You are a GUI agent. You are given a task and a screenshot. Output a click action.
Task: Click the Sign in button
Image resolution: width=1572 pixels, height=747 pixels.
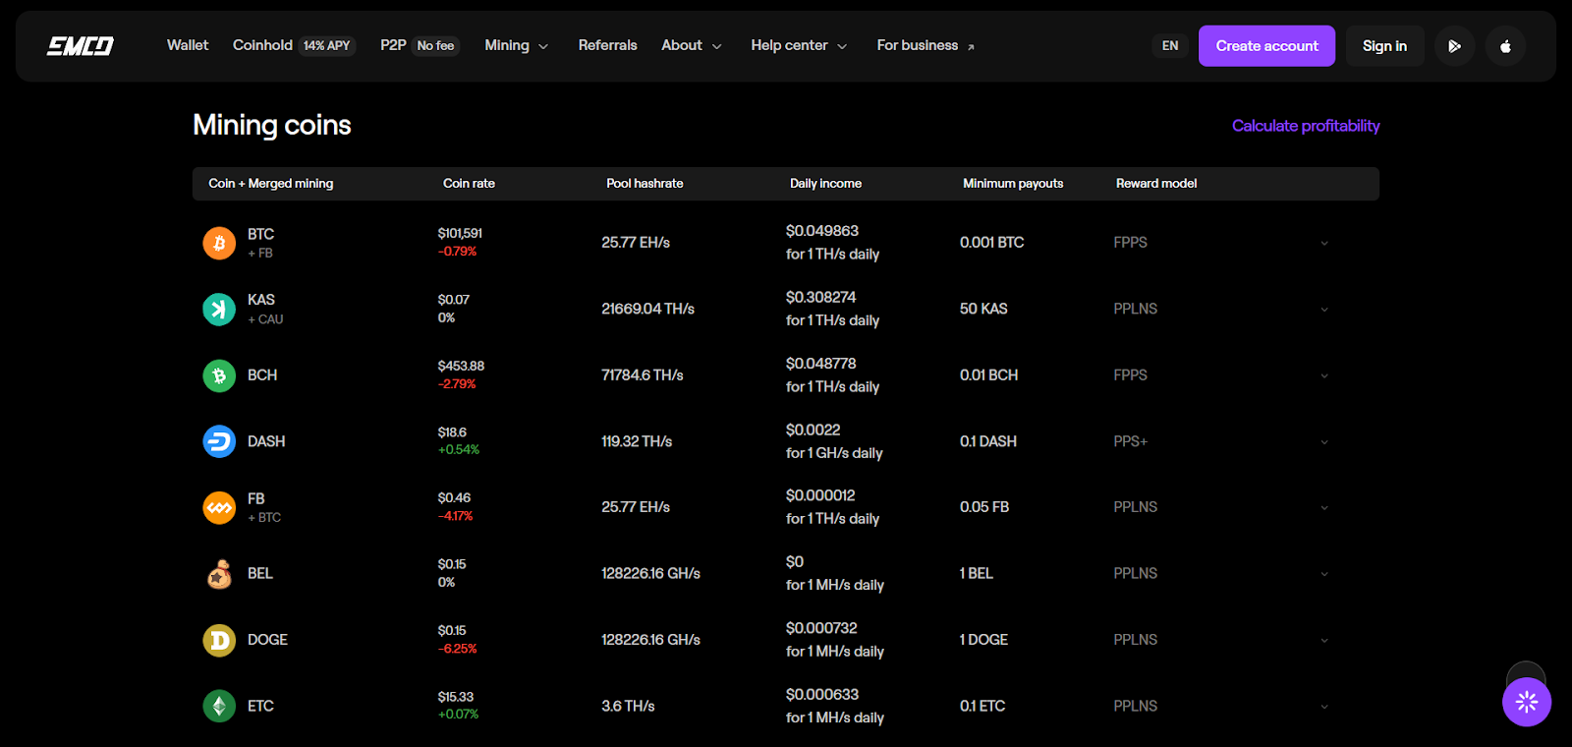pos(1384,46)
